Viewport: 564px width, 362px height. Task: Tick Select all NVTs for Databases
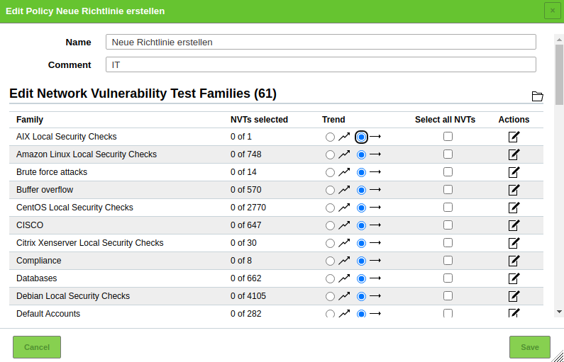pyautogui.click(x=448, y=278)
